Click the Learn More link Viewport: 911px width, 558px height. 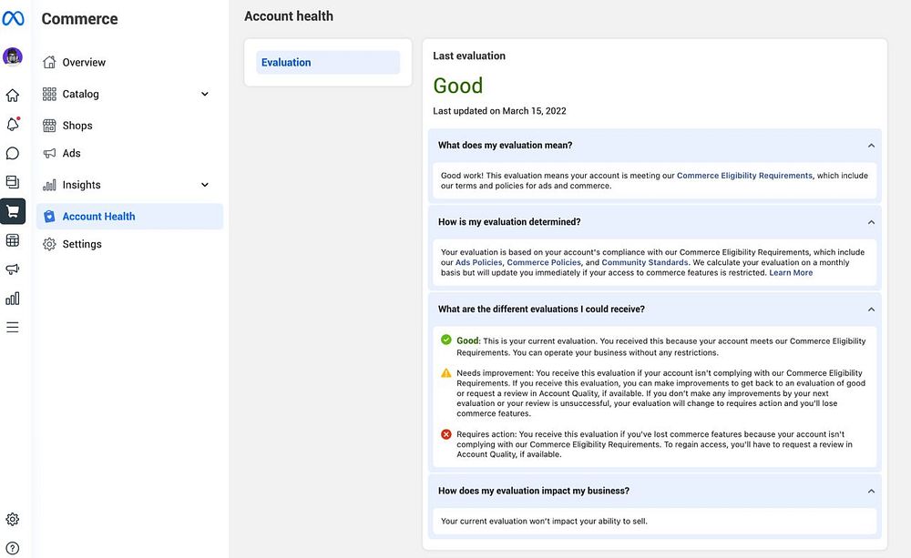(x=791, y=273)
